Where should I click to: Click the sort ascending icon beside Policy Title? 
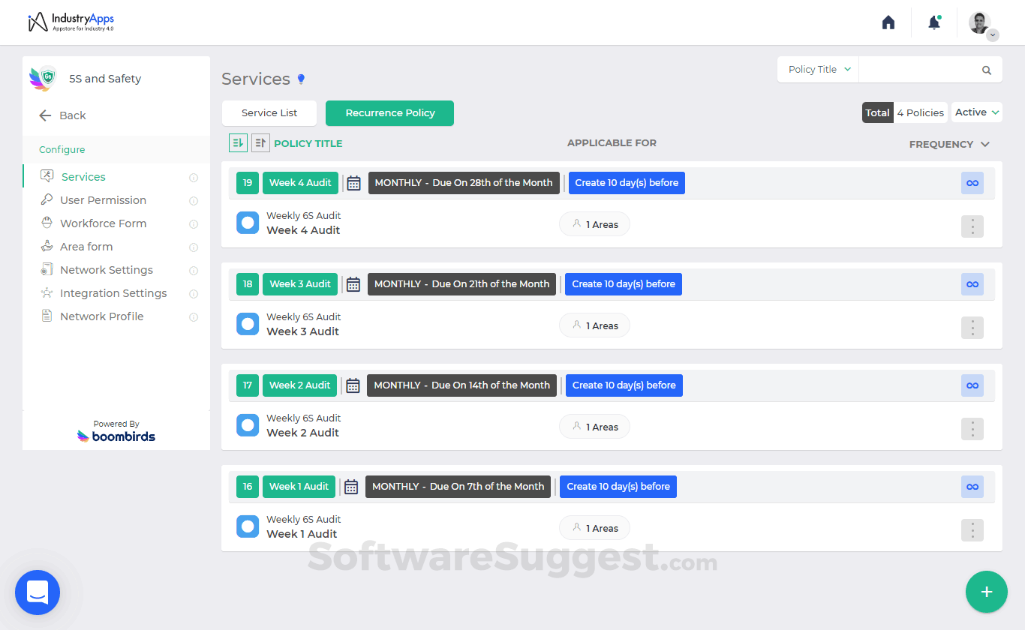pyautogui.click(x=238, y=142)
